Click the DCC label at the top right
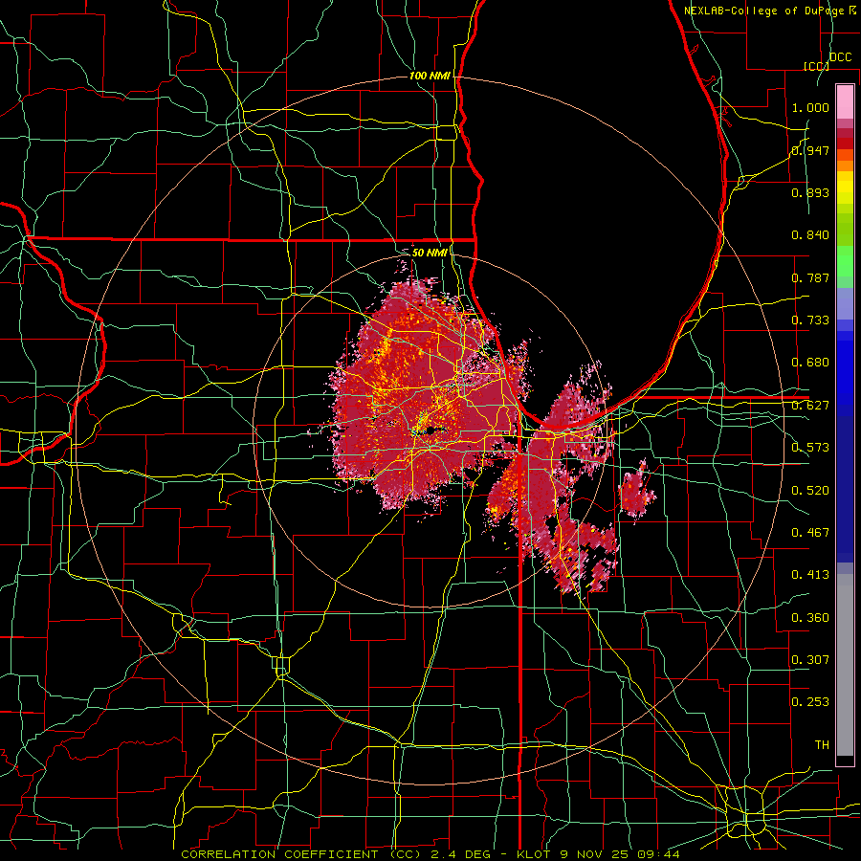This screenshot has width=861, height=861. [x=840, y=57]
